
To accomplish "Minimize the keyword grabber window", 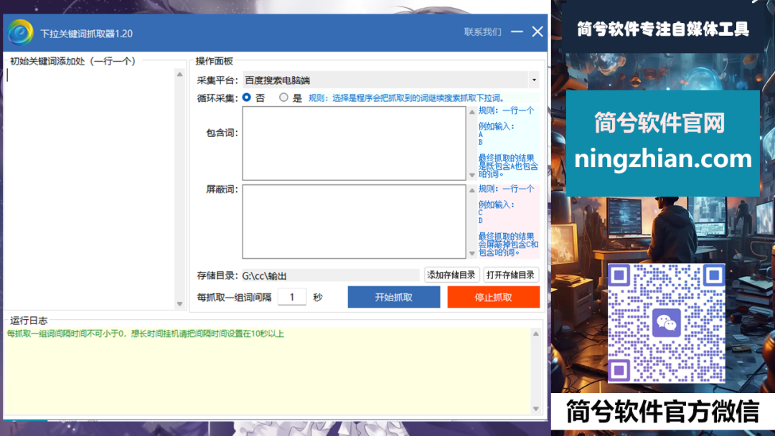I will point(517,32).
